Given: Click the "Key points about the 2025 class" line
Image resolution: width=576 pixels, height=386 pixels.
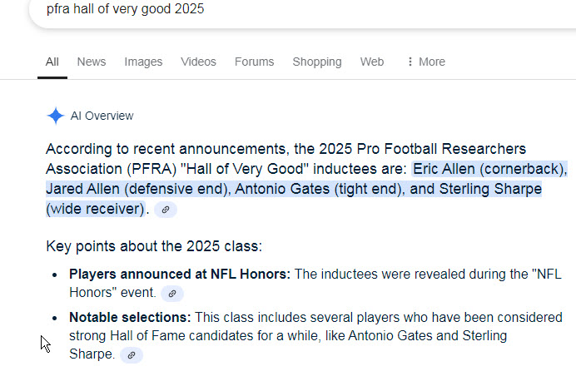Looking at the screenshot, I should [154, 247].
